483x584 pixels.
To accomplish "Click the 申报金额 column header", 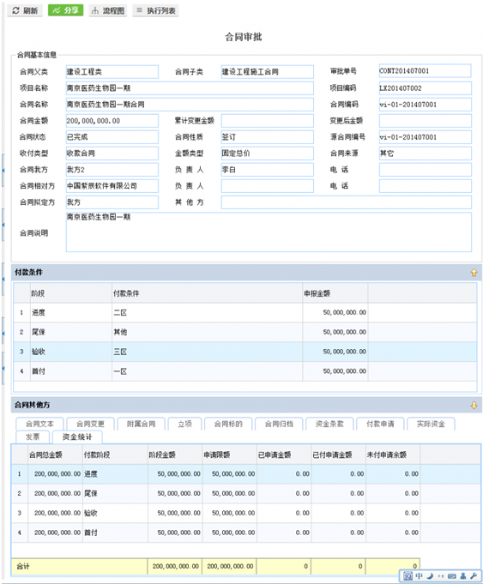I will (x=335, y=293).
